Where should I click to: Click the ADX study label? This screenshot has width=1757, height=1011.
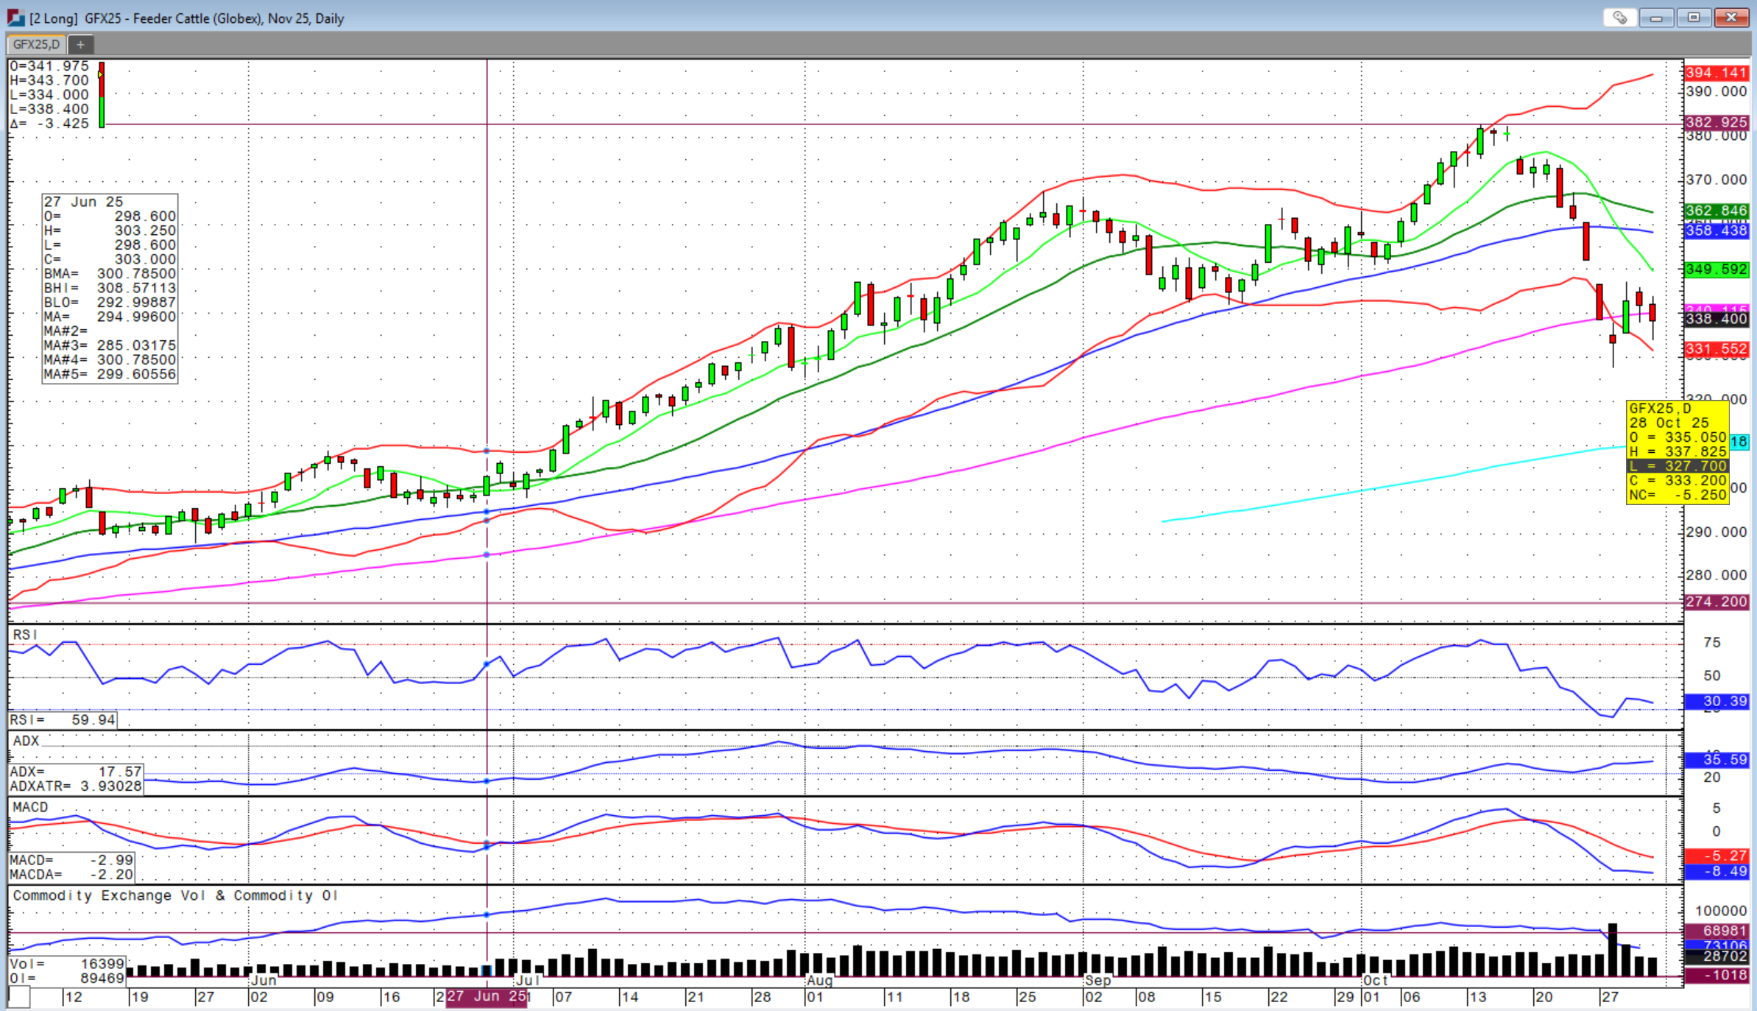(x=26, y=741)
